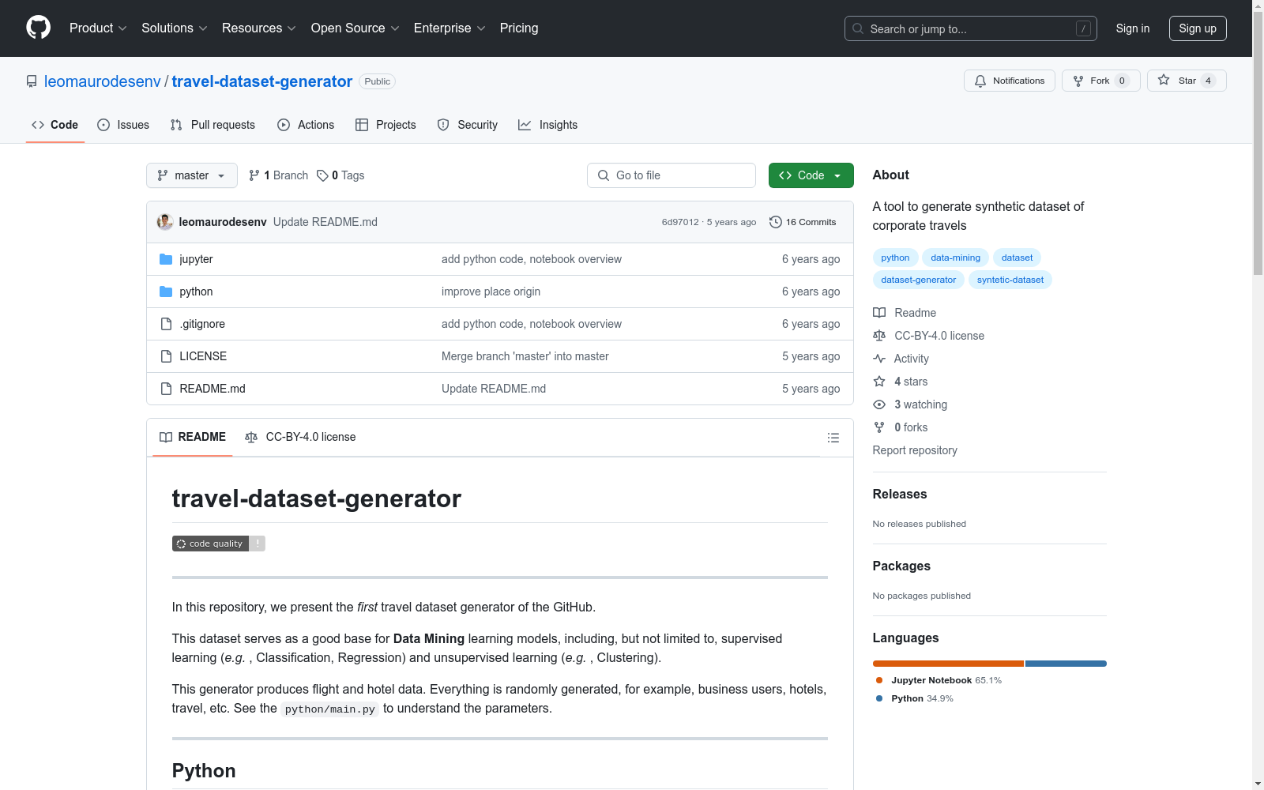Open the syntetic-dataset topic tag
1264x790 pixels.
point(1010,280)
